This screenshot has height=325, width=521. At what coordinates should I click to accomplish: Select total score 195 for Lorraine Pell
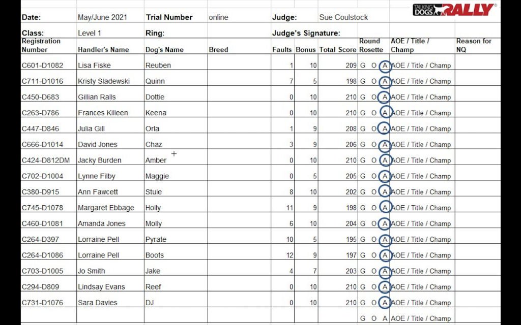click(351, 240)
